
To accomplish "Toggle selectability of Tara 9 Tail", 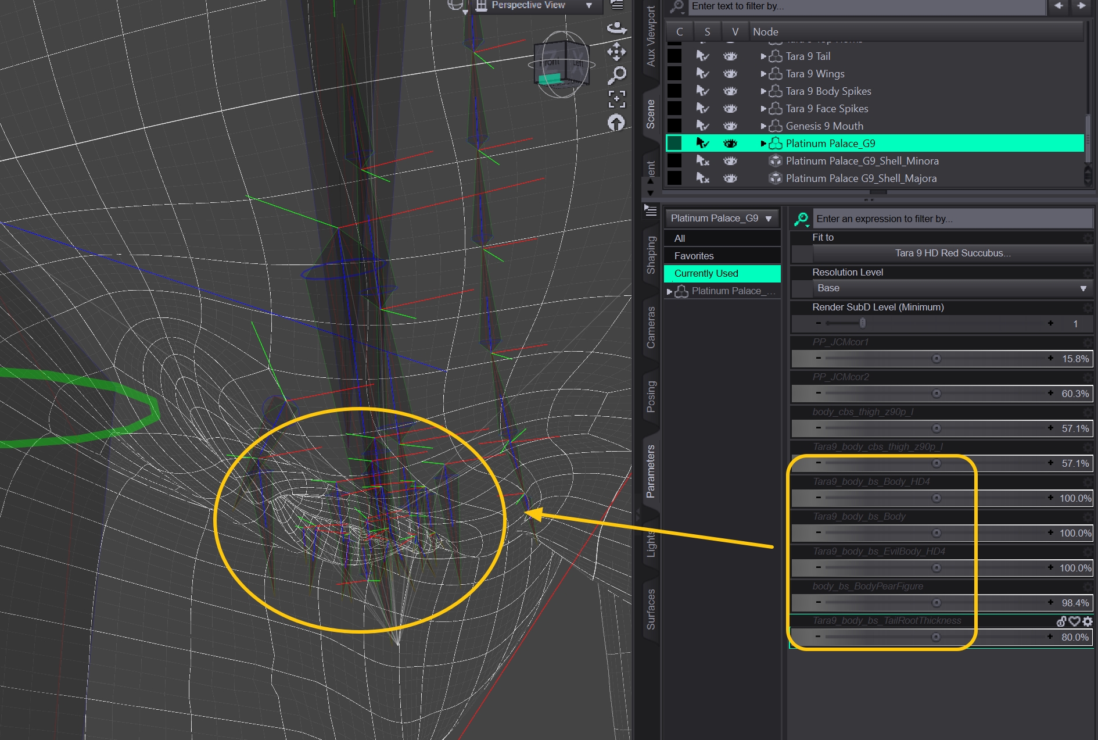I will point(703,56).
